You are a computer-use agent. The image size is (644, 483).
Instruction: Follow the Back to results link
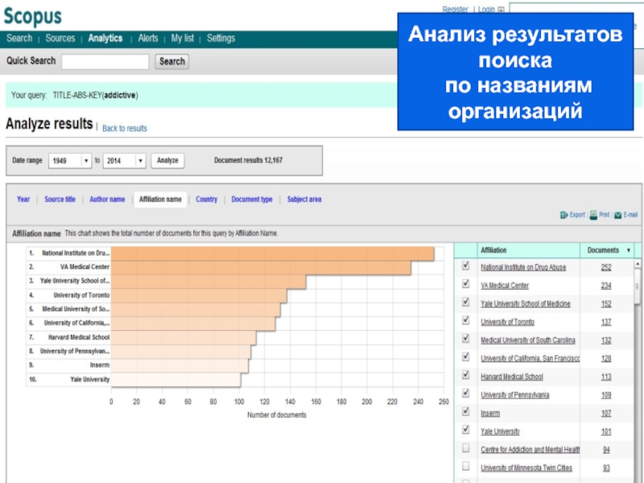(x=125, y=129)
